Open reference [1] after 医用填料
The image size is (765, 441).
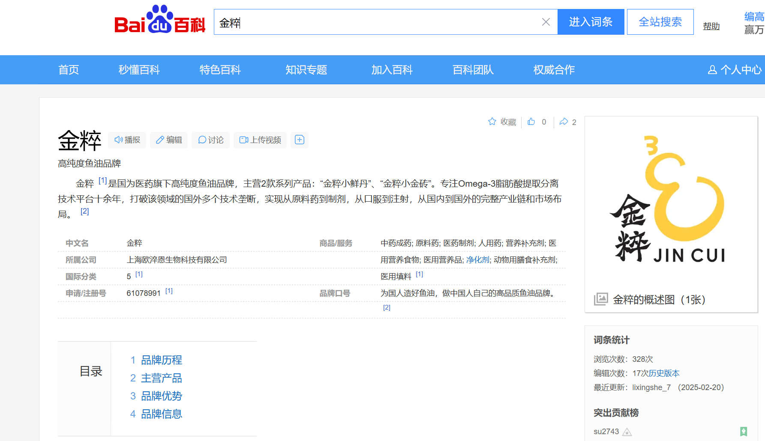tap(419, 274)
